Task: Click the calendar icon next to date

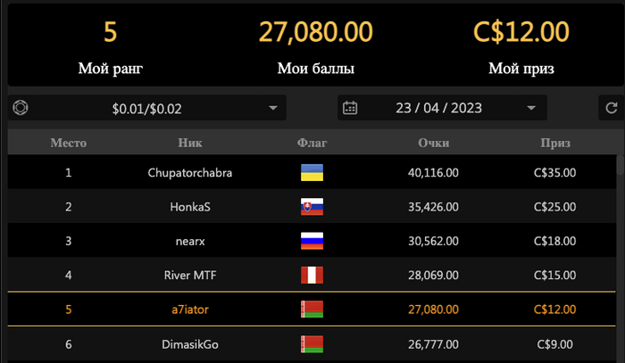Action: (x=350, y=108)
